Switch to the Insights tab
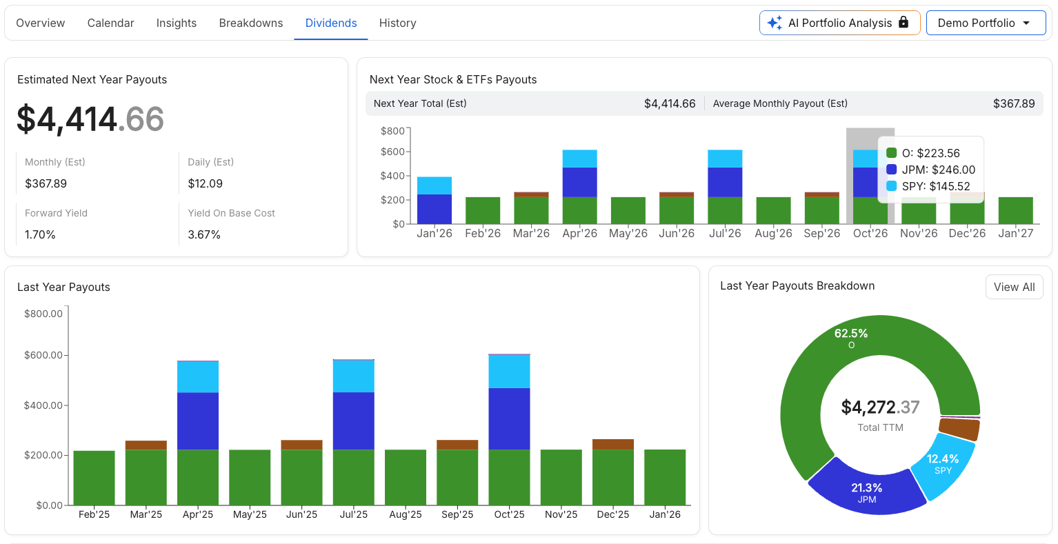Image resolution: width=1058 pixels, height=544 pixels. point(177,23)
